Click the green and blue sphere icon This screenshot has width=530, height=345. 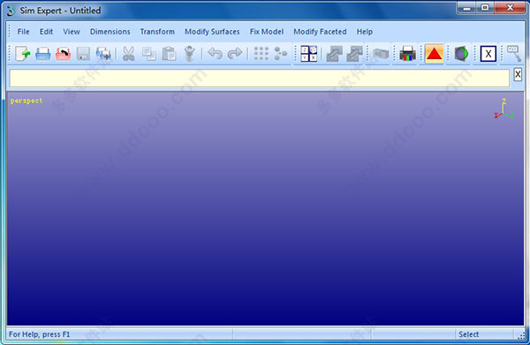click(461, 54)
